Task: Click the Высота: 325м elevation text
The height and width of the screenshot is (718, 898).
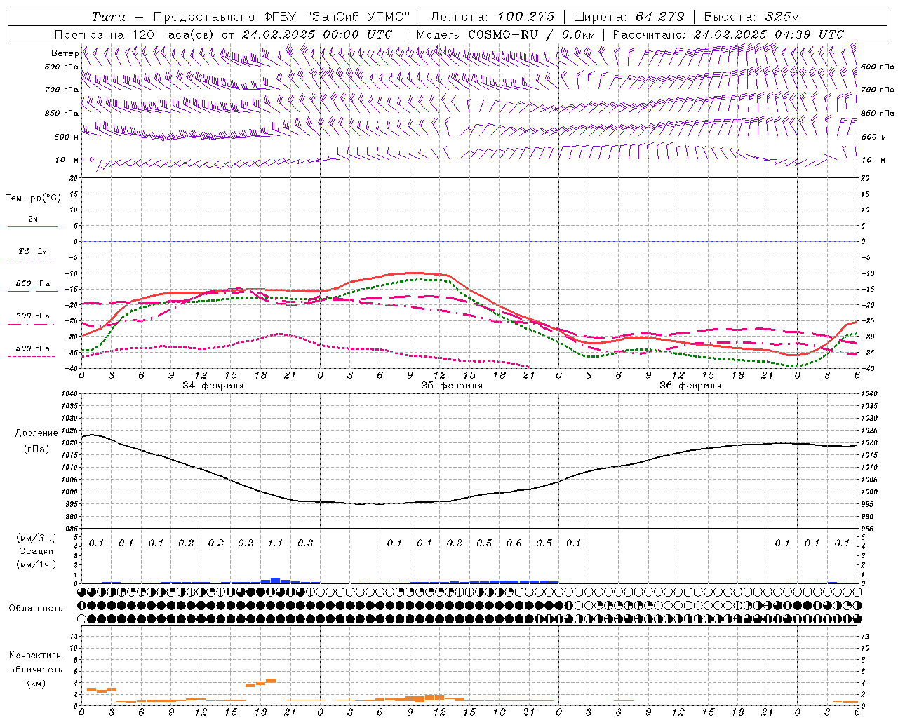Action: tap(751, 17)
